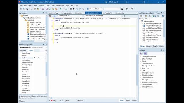This screenshot has width=184, height=103.
Task: Click the magnifier icon in the code editor navigation bar
Action: click(124, 16)
